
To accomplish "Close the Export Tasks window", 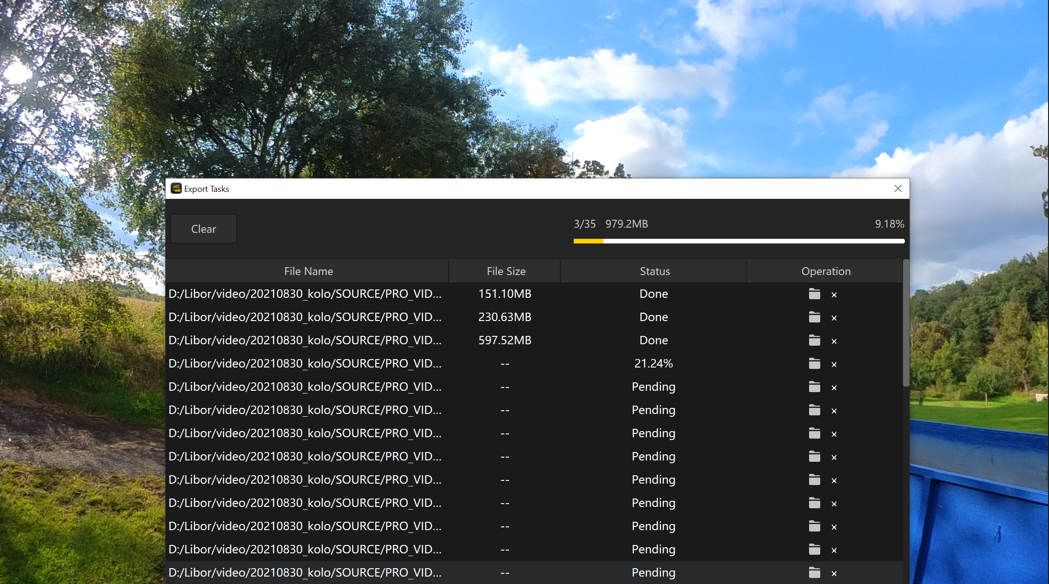I will coord(898,189).
